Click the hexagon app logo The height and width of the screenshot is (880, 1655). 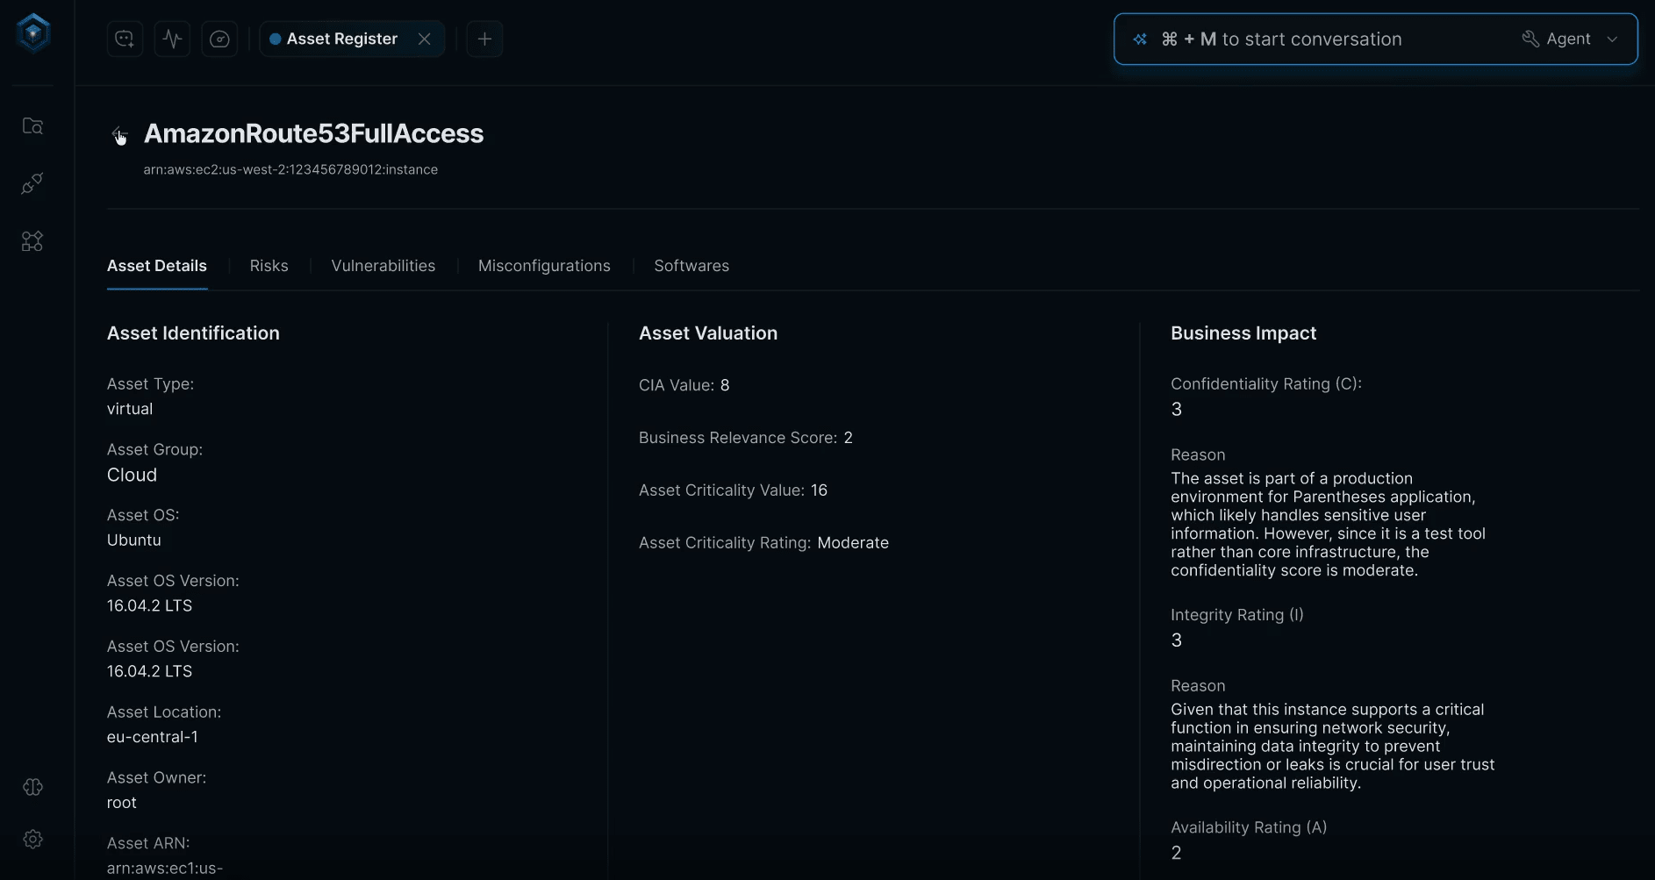pyautogui.click(x=33, y=34)
